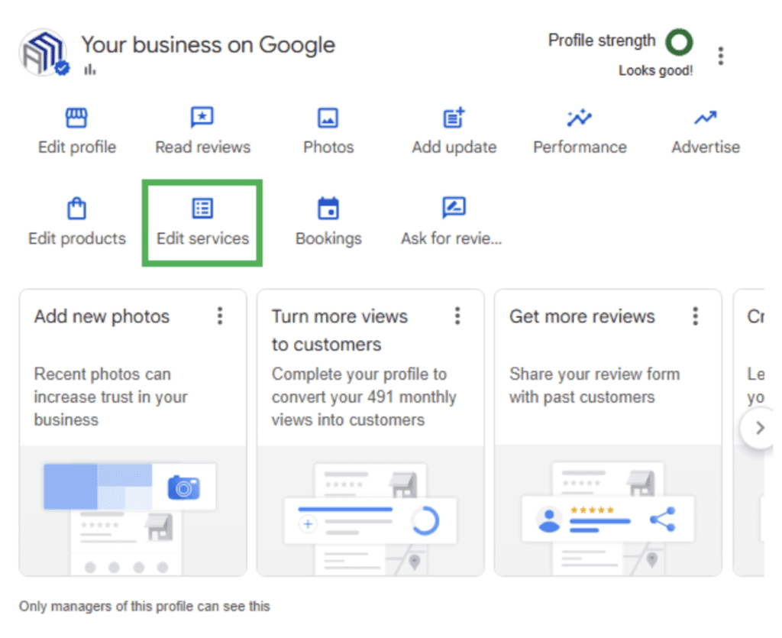This screenshot has height=638, width=782.
Task: Select the Edit services label
Action: (202, 238)
